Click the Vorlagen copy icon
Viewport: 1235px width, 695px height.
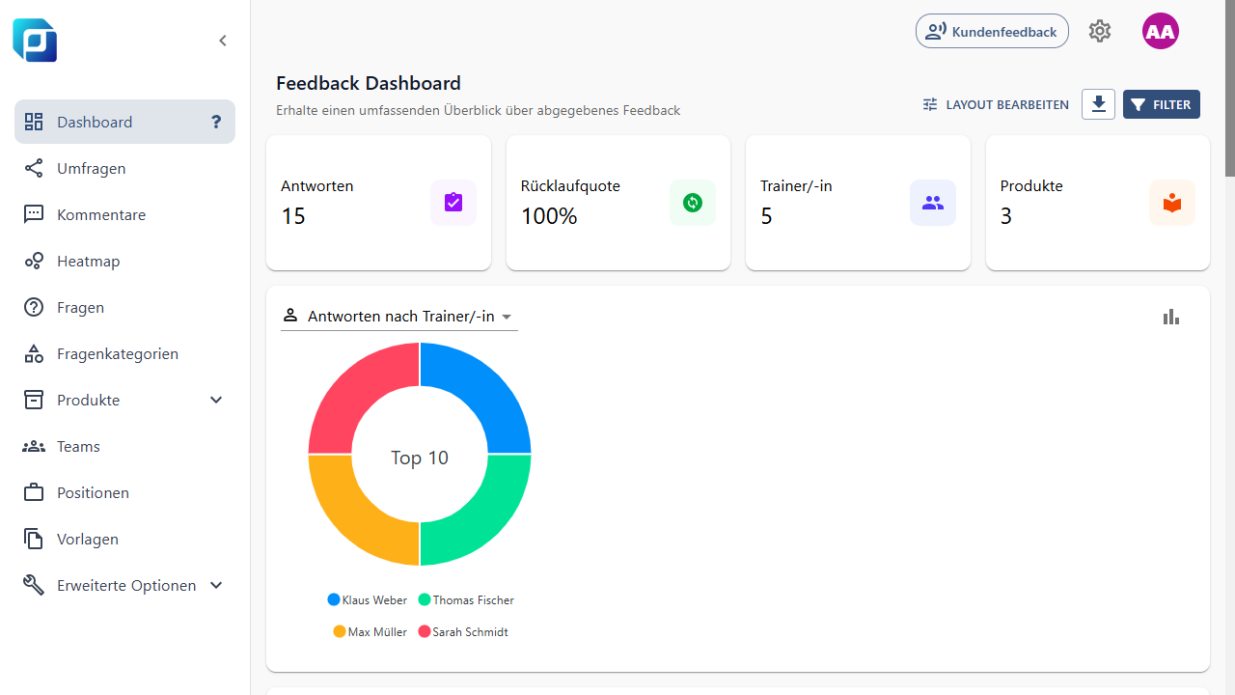[34, 539]
